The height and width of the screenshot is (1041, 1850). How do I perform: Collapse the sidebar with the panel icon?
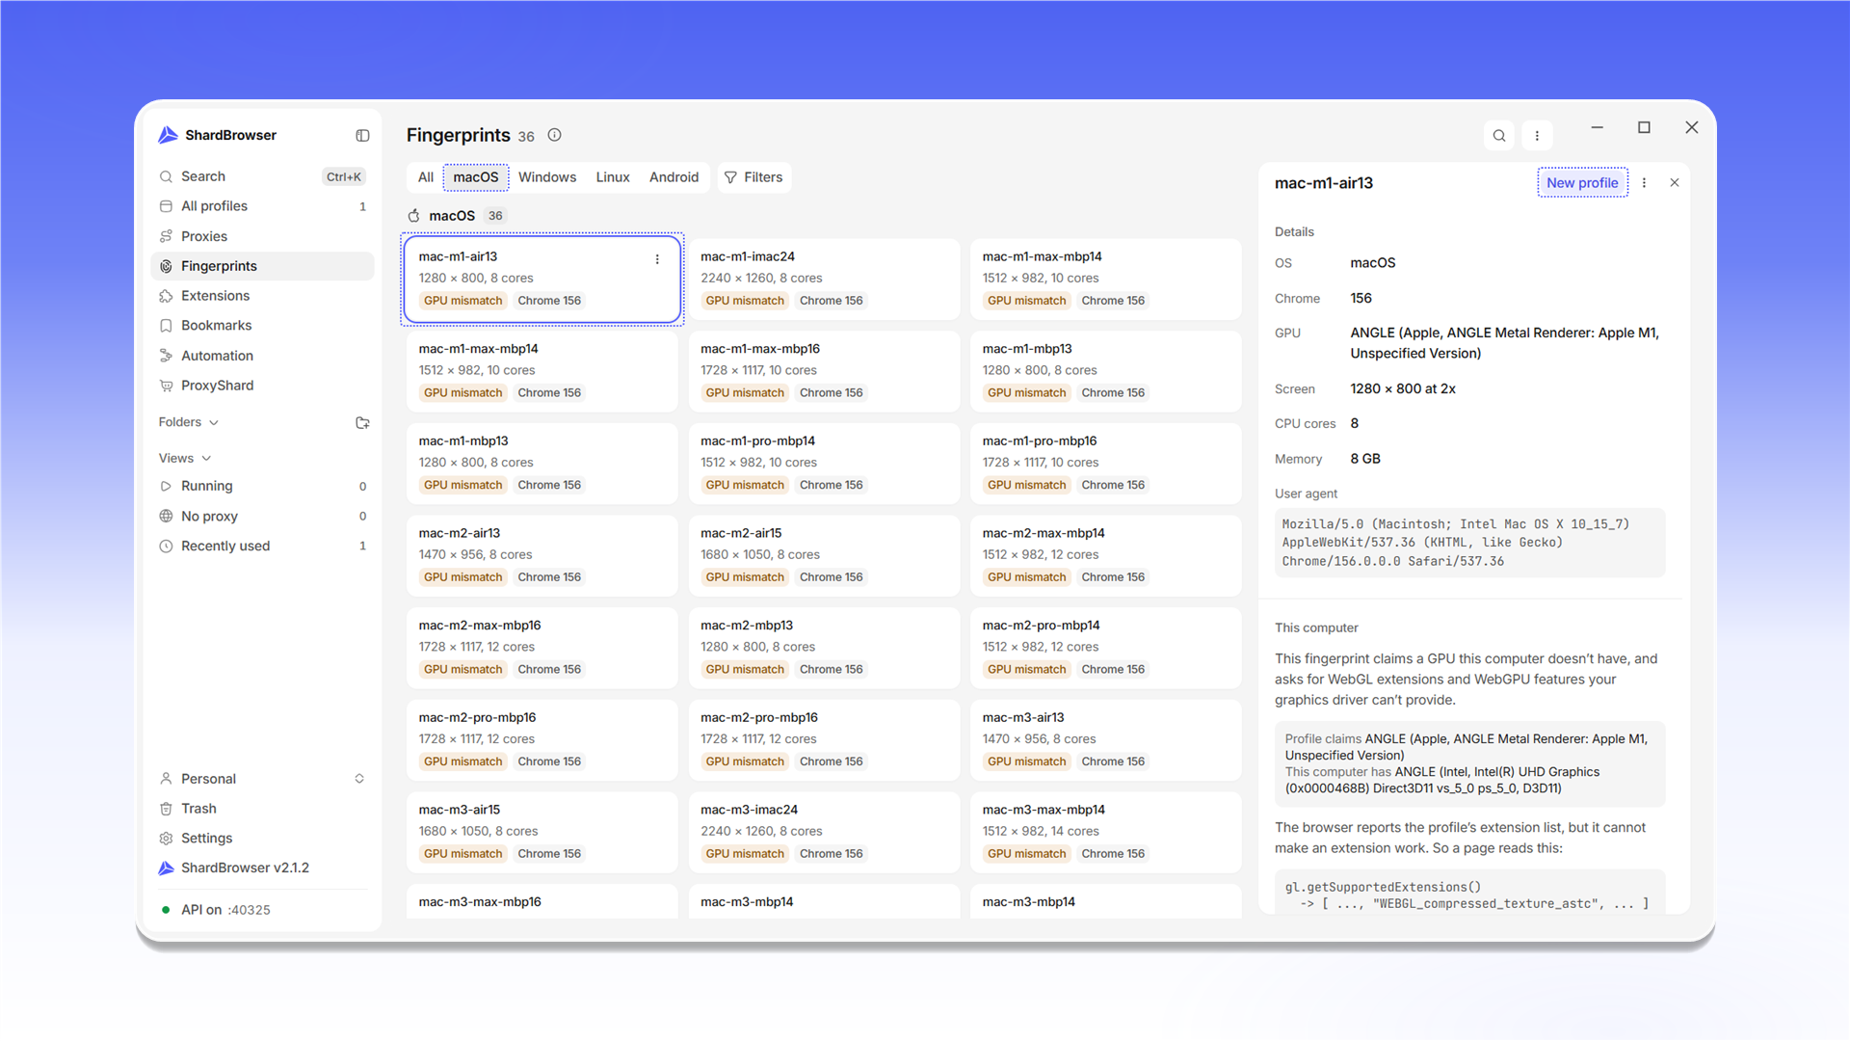click(x=362, y=136)
